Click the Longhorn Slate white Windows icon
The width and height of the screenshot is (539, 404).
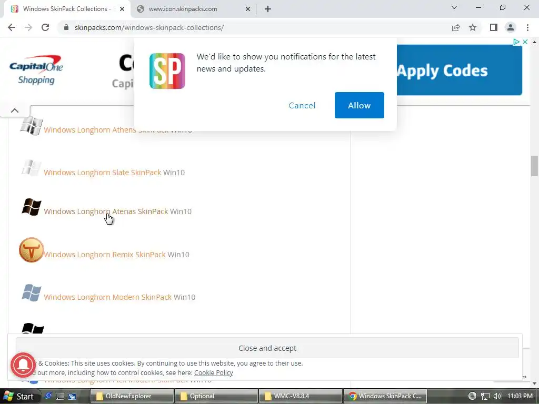[x=31, y=168]
